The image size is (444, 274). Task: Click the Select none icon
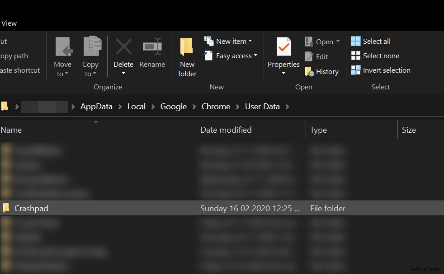click(x=356, y=56)
